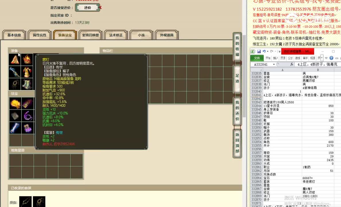Select the golden cloud 法宝 icon
This screenshot has height=207, width=341.
tap(15, 103)
